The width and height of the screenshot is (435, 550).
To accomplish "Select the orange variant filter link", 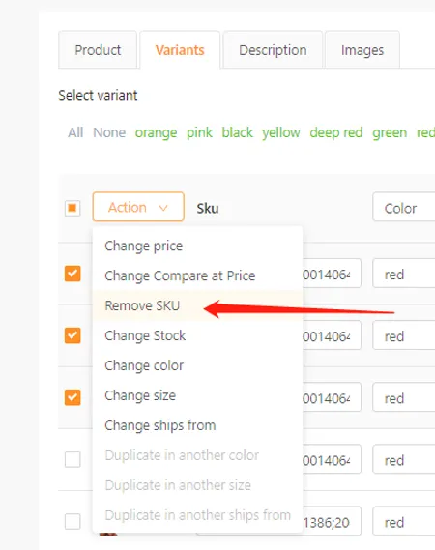I will pos(156,132).
